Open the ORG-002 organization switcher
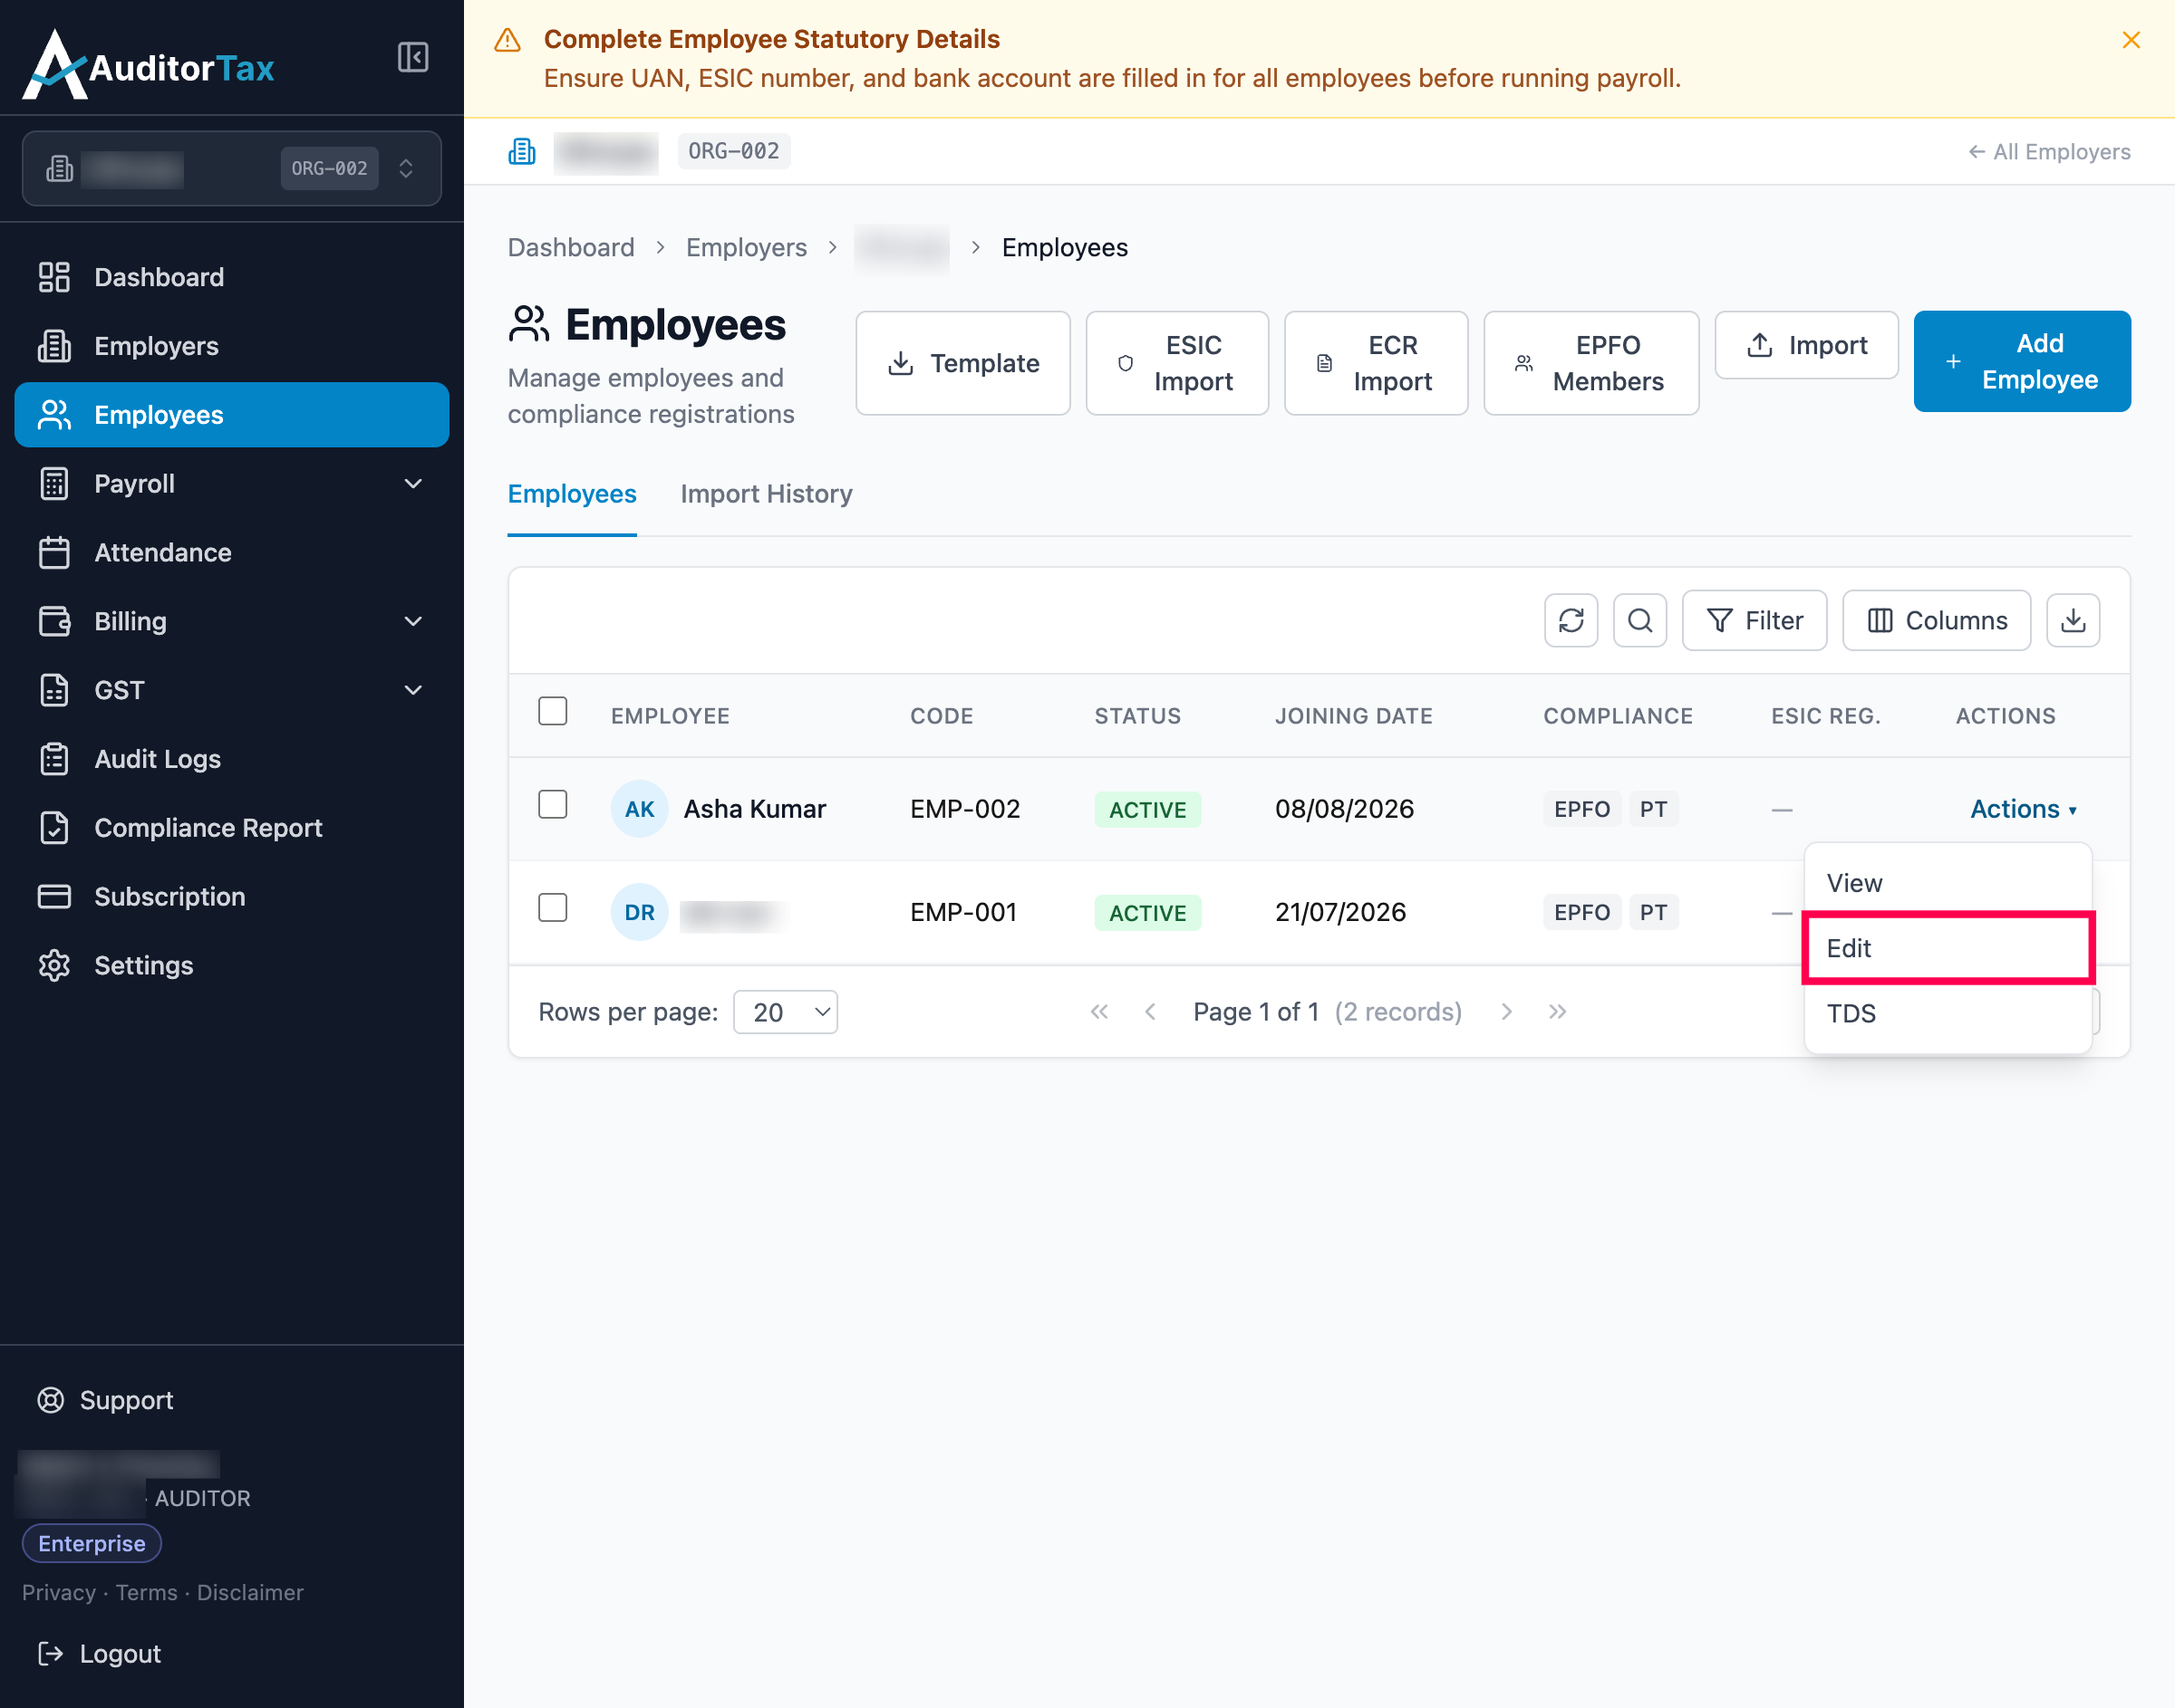This screenshot has width=2175, height=1708. coord(232,168)
